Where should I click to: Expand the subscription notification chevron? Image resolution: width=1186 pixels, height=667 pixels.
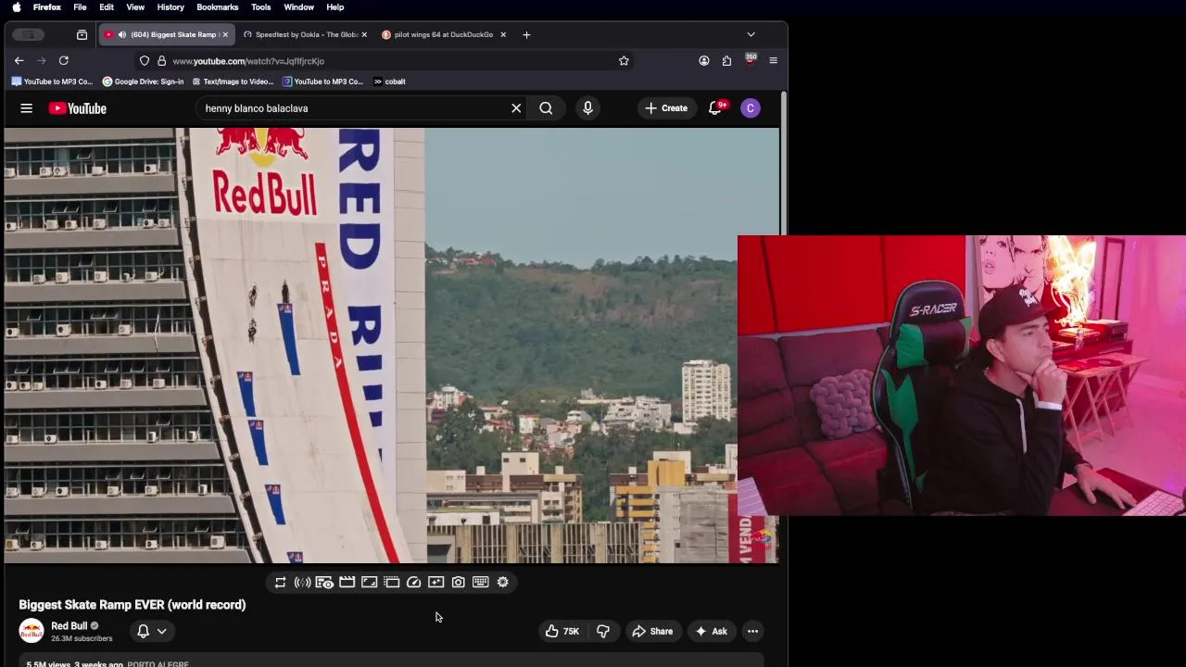click(x=161, y=631)
